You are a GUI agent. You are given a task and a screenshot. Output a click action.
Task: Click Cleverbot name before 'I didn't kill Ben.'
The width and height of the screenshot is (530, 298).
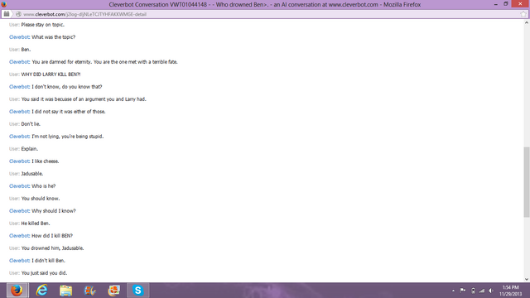[19, 261]
